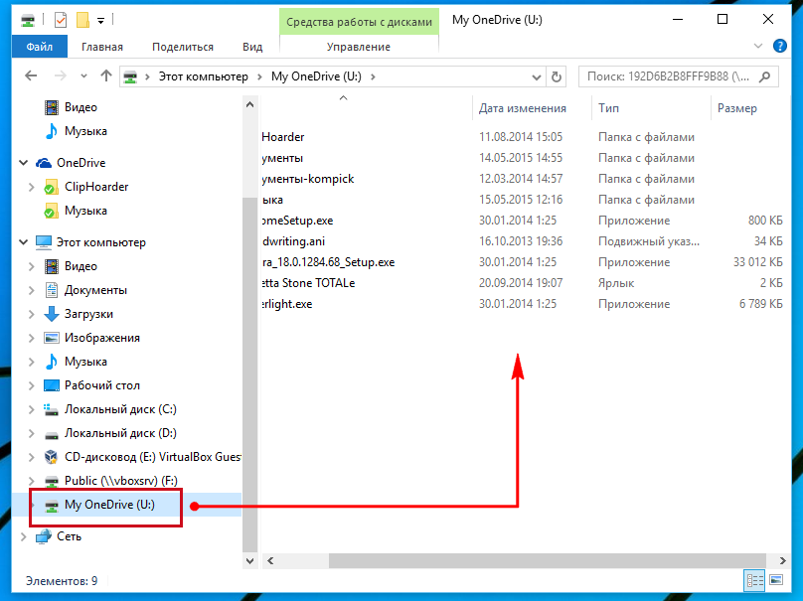Switch to the Вид ribbon tab
The width and height of the screenshot is (803, 601).
point(252,47)
